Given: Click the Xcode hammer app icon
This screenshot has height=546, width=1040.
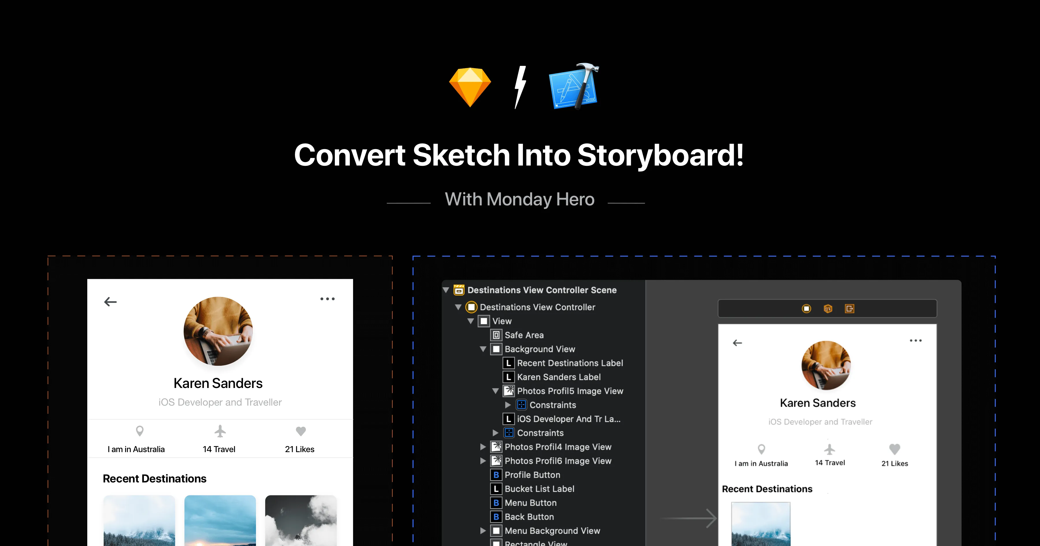Looking at the screenshot, I should click(x=574, y=86).
